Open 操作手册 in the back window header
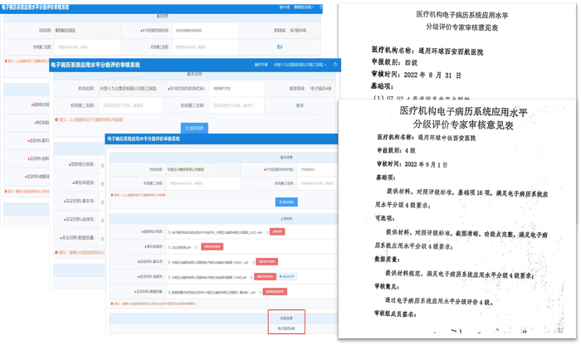Viewport: 581px width, 345px height. point(284,7)
